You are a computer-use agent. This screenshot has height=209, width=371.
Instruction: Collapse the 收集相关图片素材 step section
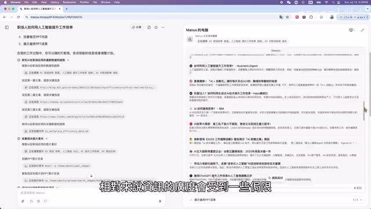[x=46, y=139]
